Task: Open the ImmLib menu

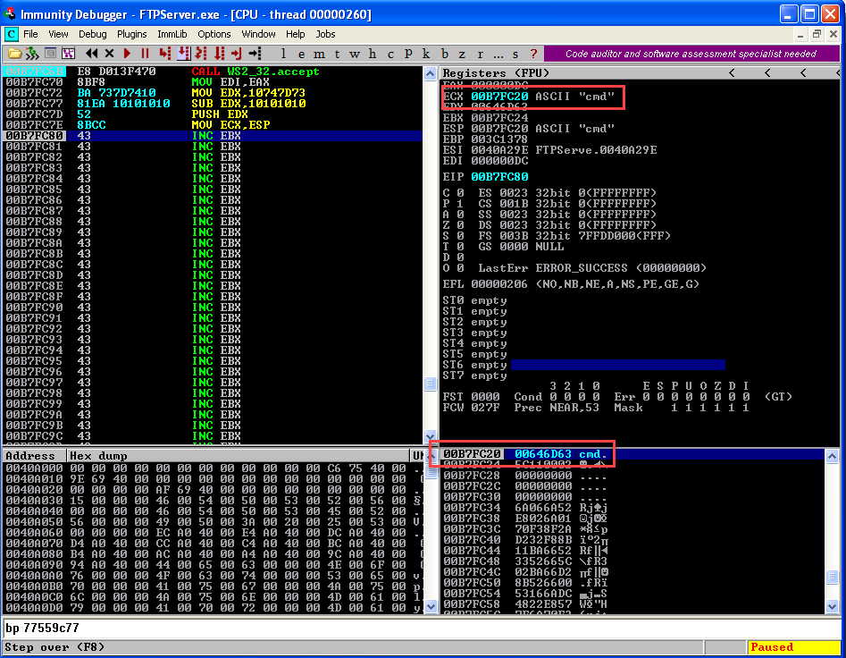Action: tap(172, 34)
